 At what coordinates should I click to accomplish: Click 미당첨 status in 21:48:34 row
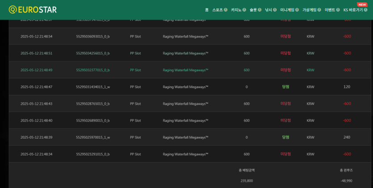pos(285,154)
